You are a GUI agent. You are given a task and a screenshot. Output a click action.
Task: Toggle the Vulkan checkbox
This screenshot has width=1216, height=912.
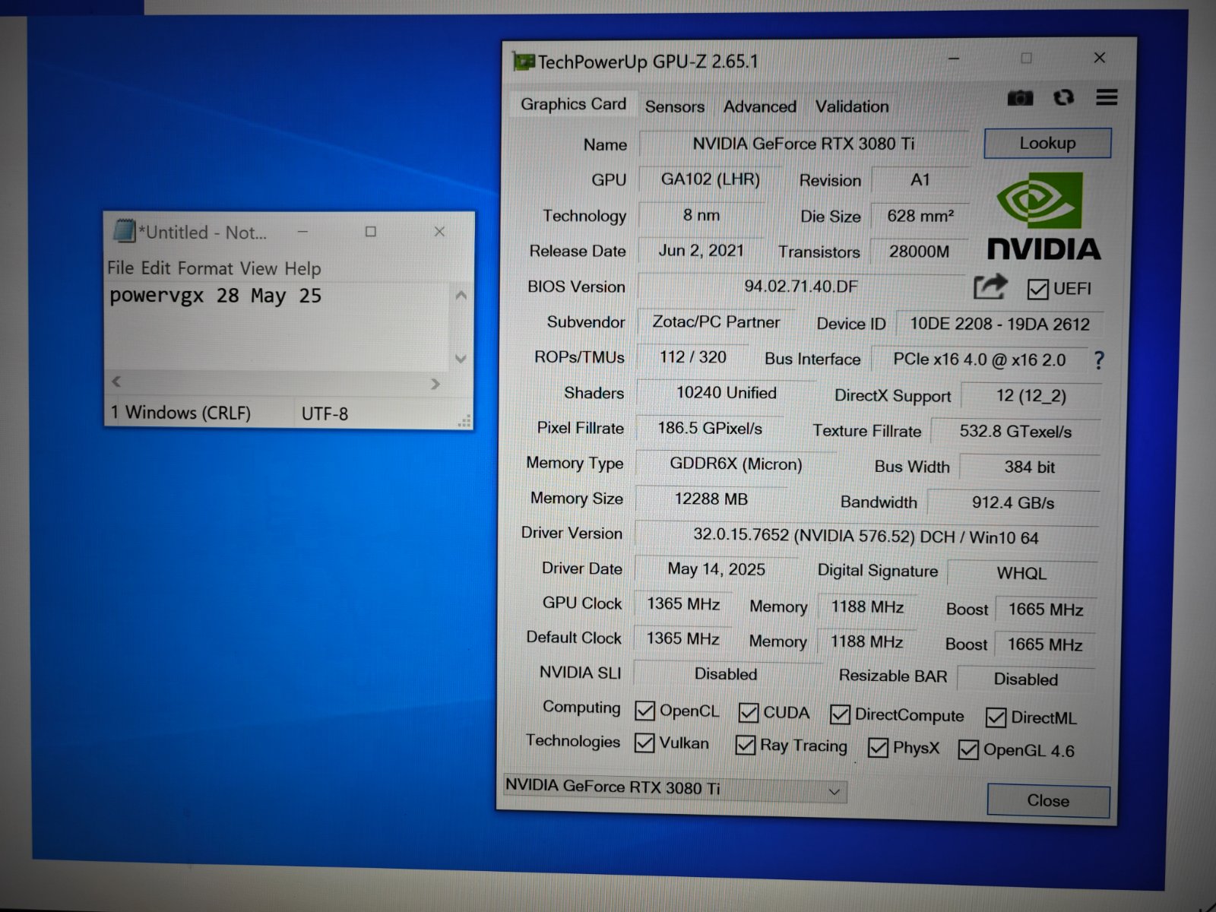click(644, 743)
